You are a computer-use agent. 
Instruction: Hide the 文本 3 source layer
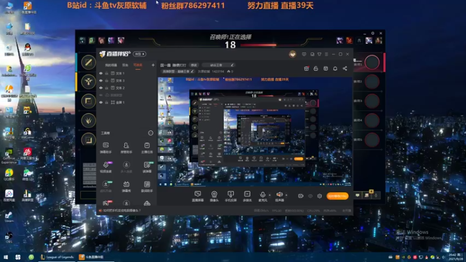point(101,80)
